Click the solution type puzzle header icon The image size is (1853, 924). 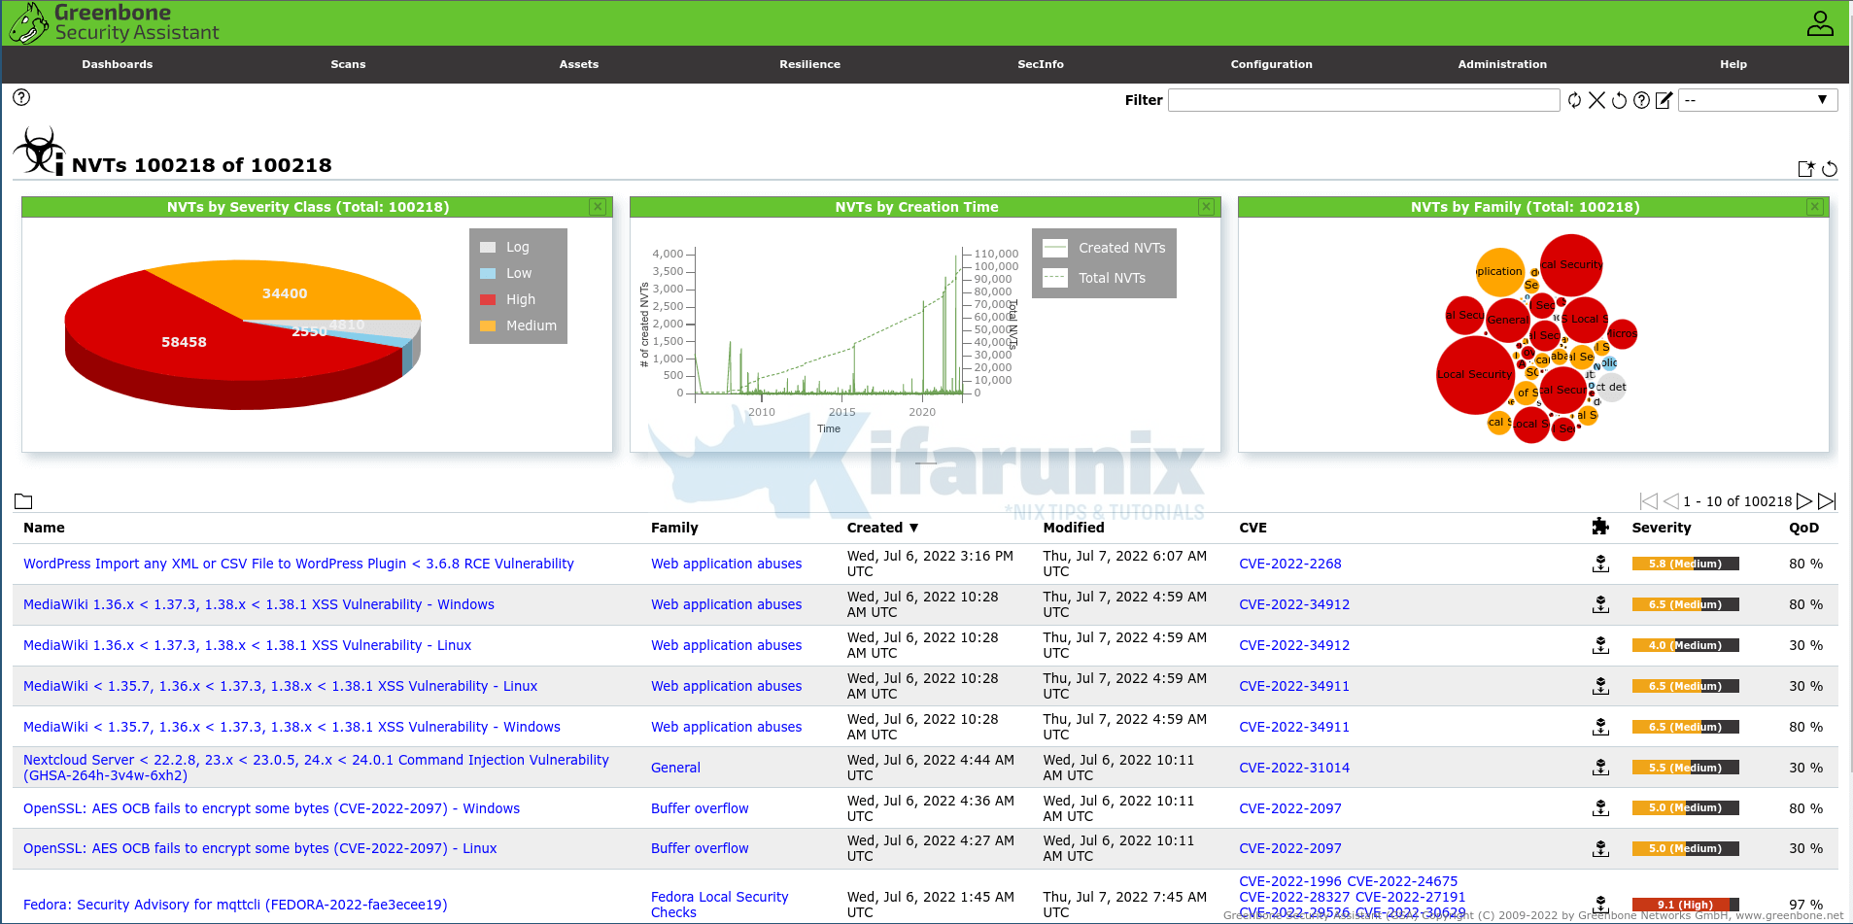[1600, 527]
